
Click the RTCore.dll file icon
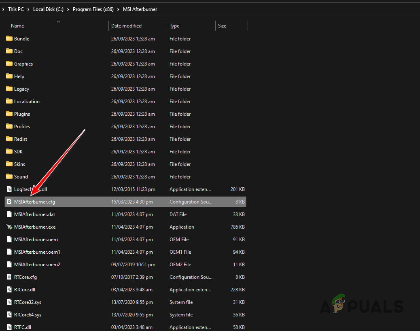pos(9,289)
